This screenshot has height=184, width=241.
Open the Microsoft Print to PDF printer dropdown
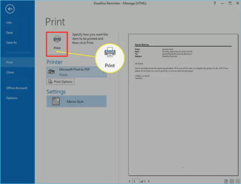[76, 72]
